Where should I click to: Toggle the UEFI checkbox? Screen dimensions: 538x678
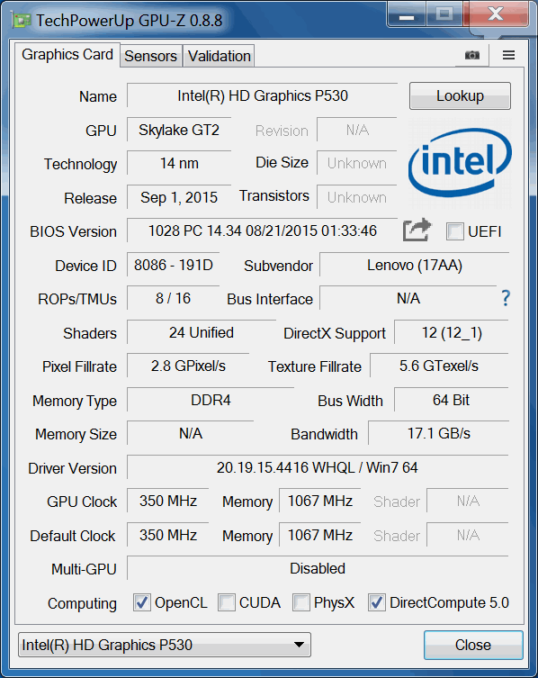454,231
